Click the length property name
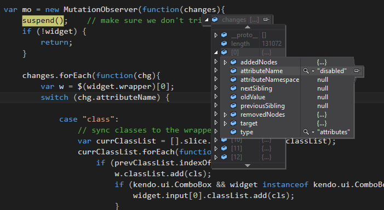The width and height of the screenshot is (384, 210). tap(240, 44)
